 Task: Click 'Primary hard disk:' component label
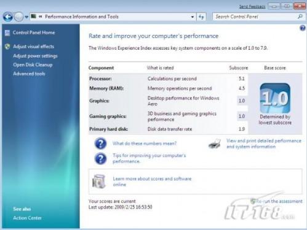pyautogui.click(x=109, y=129)
